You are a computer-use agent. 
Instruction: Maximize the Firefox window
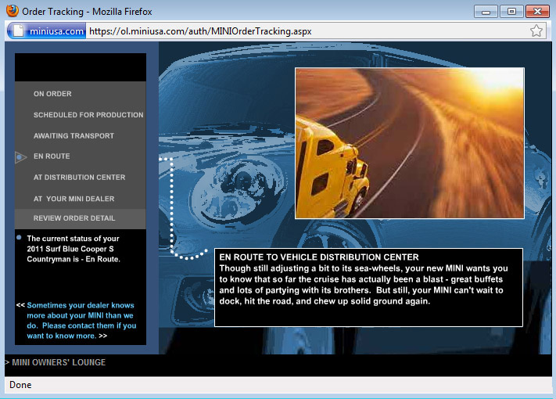pos(511,12)
